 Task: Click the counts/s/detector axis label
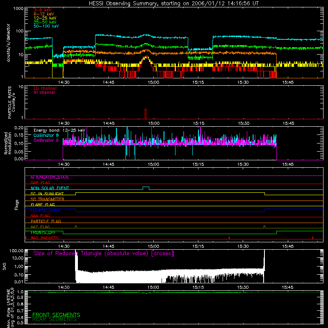coord(8,43)
